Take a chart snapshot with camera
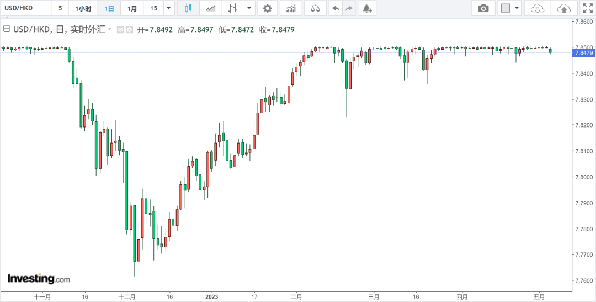This screenshot has height=302, width=596. (x=483, y=8)
